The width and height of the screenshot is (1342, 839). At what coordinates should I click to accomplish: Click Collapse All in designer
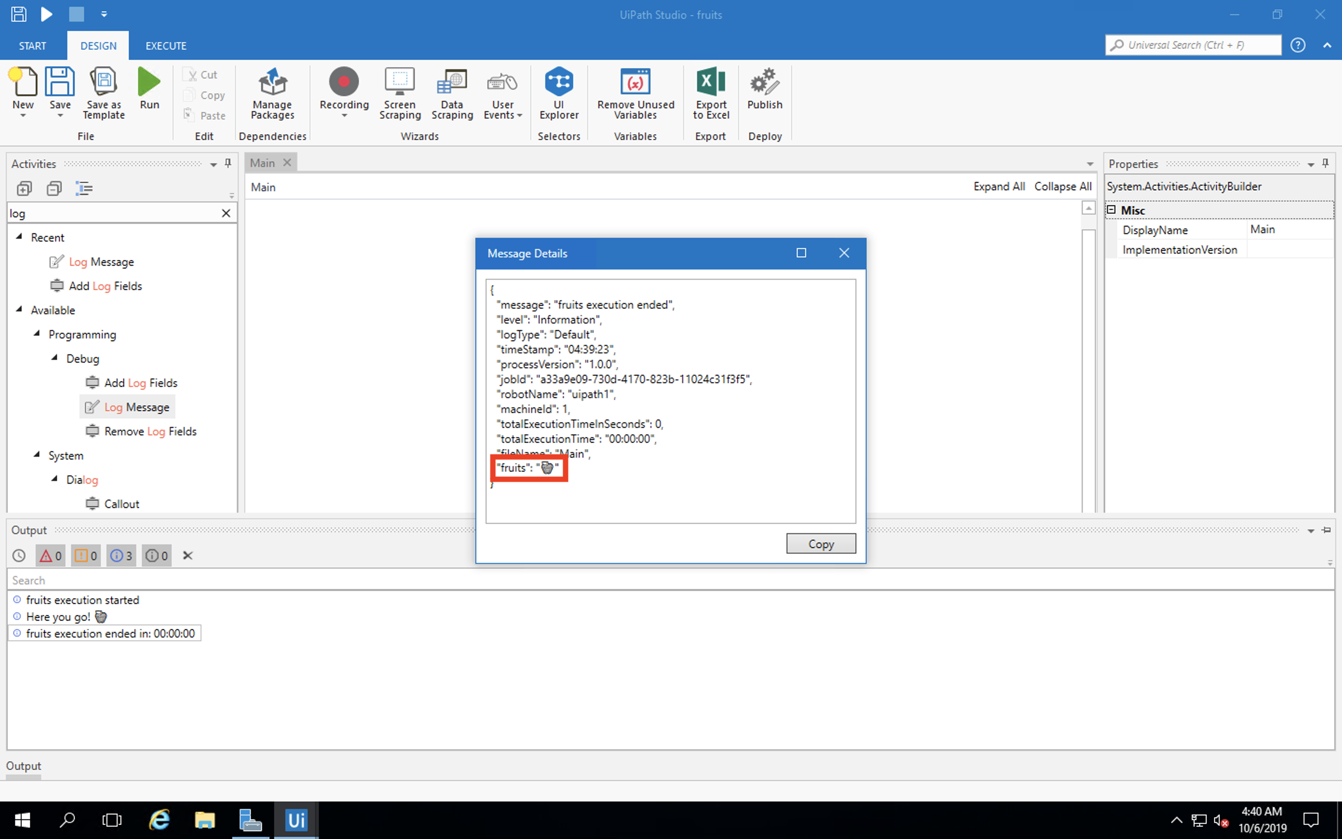click(x=1062, y=186)
